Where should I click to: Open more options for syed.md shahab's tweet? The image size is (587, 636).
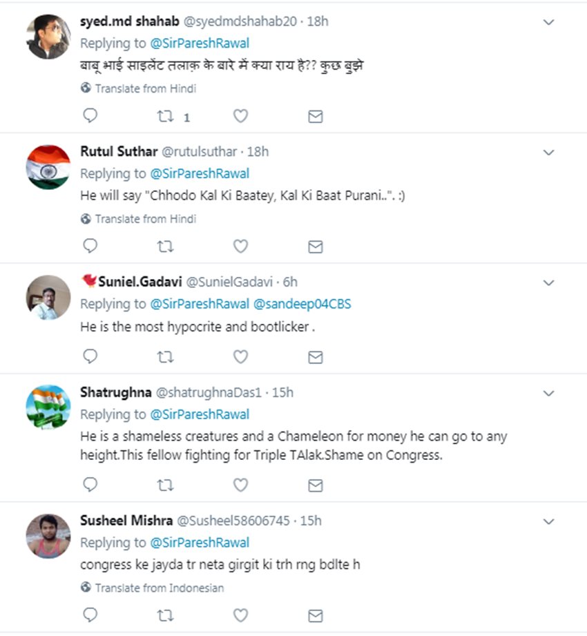coord(549,22)
